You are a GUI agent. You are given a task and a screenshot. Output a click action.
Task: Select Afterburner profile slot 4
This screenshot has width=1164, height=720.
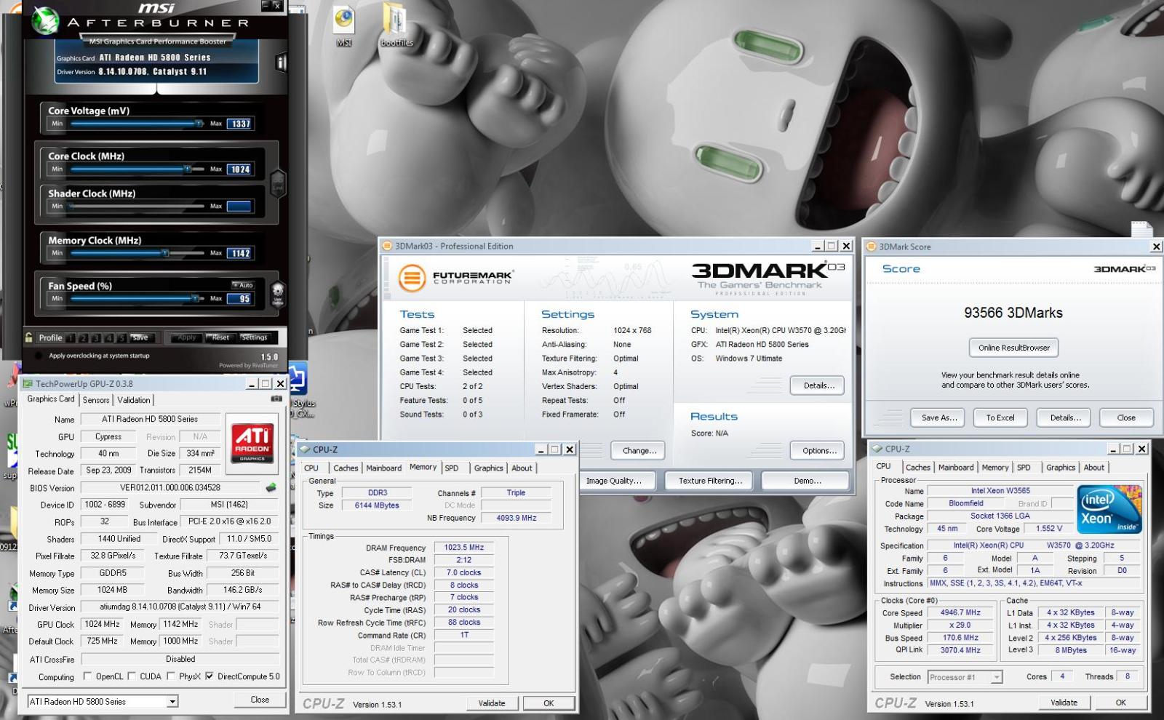pos(108,338)
